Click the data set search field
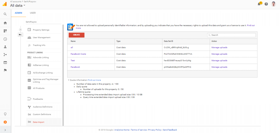The height and width of the screenshot is (133, 280). [231, 35]
